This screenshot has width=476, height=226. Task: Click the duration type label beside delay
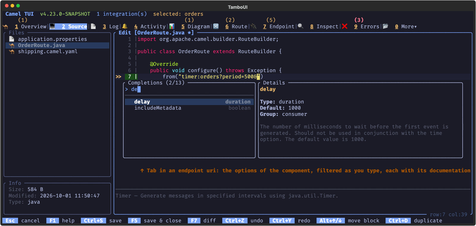(238, 102)
